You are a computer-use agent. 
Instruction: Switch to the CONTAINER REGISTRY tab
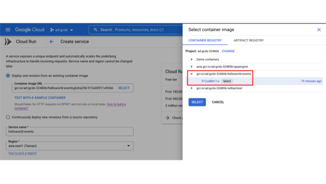[205, 41]
